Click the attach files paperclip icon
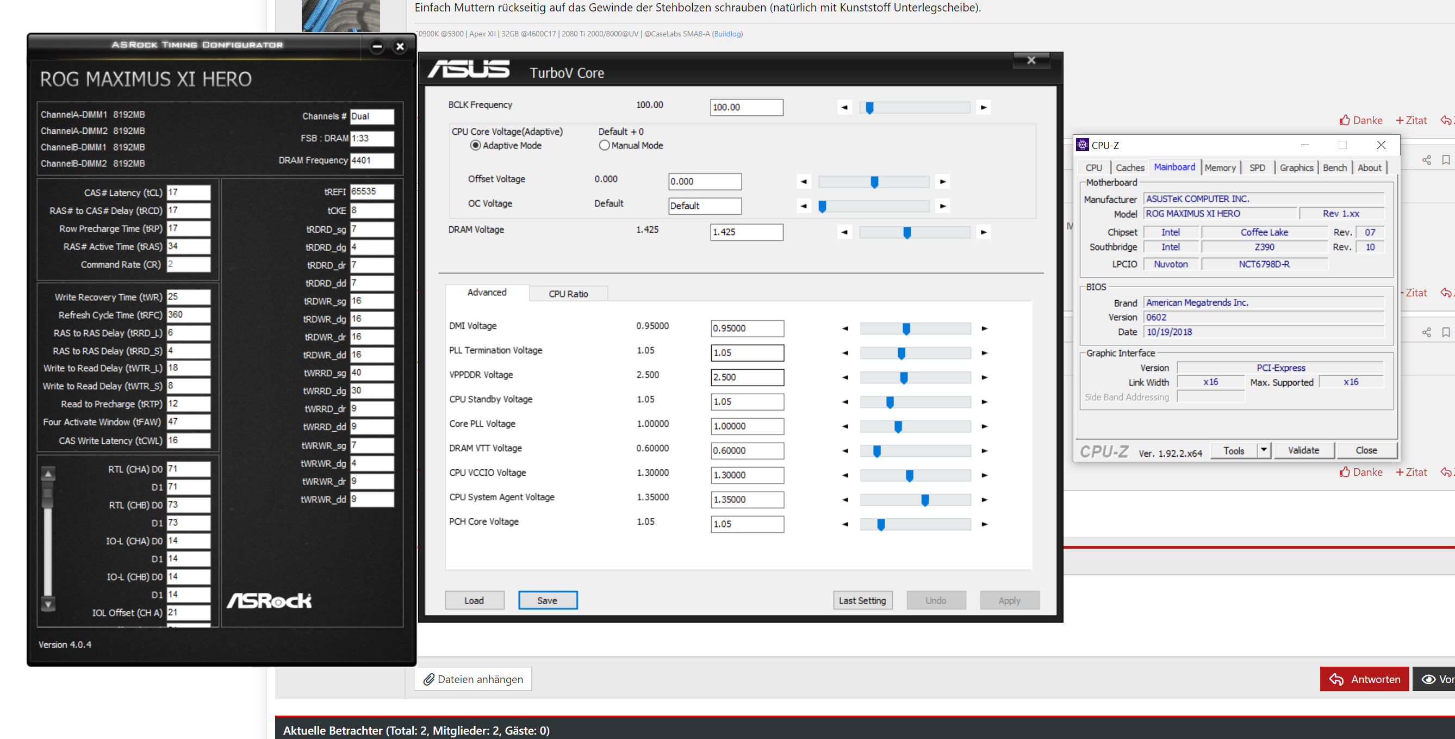Screen dimensions: 1455x739 point(428,679)
